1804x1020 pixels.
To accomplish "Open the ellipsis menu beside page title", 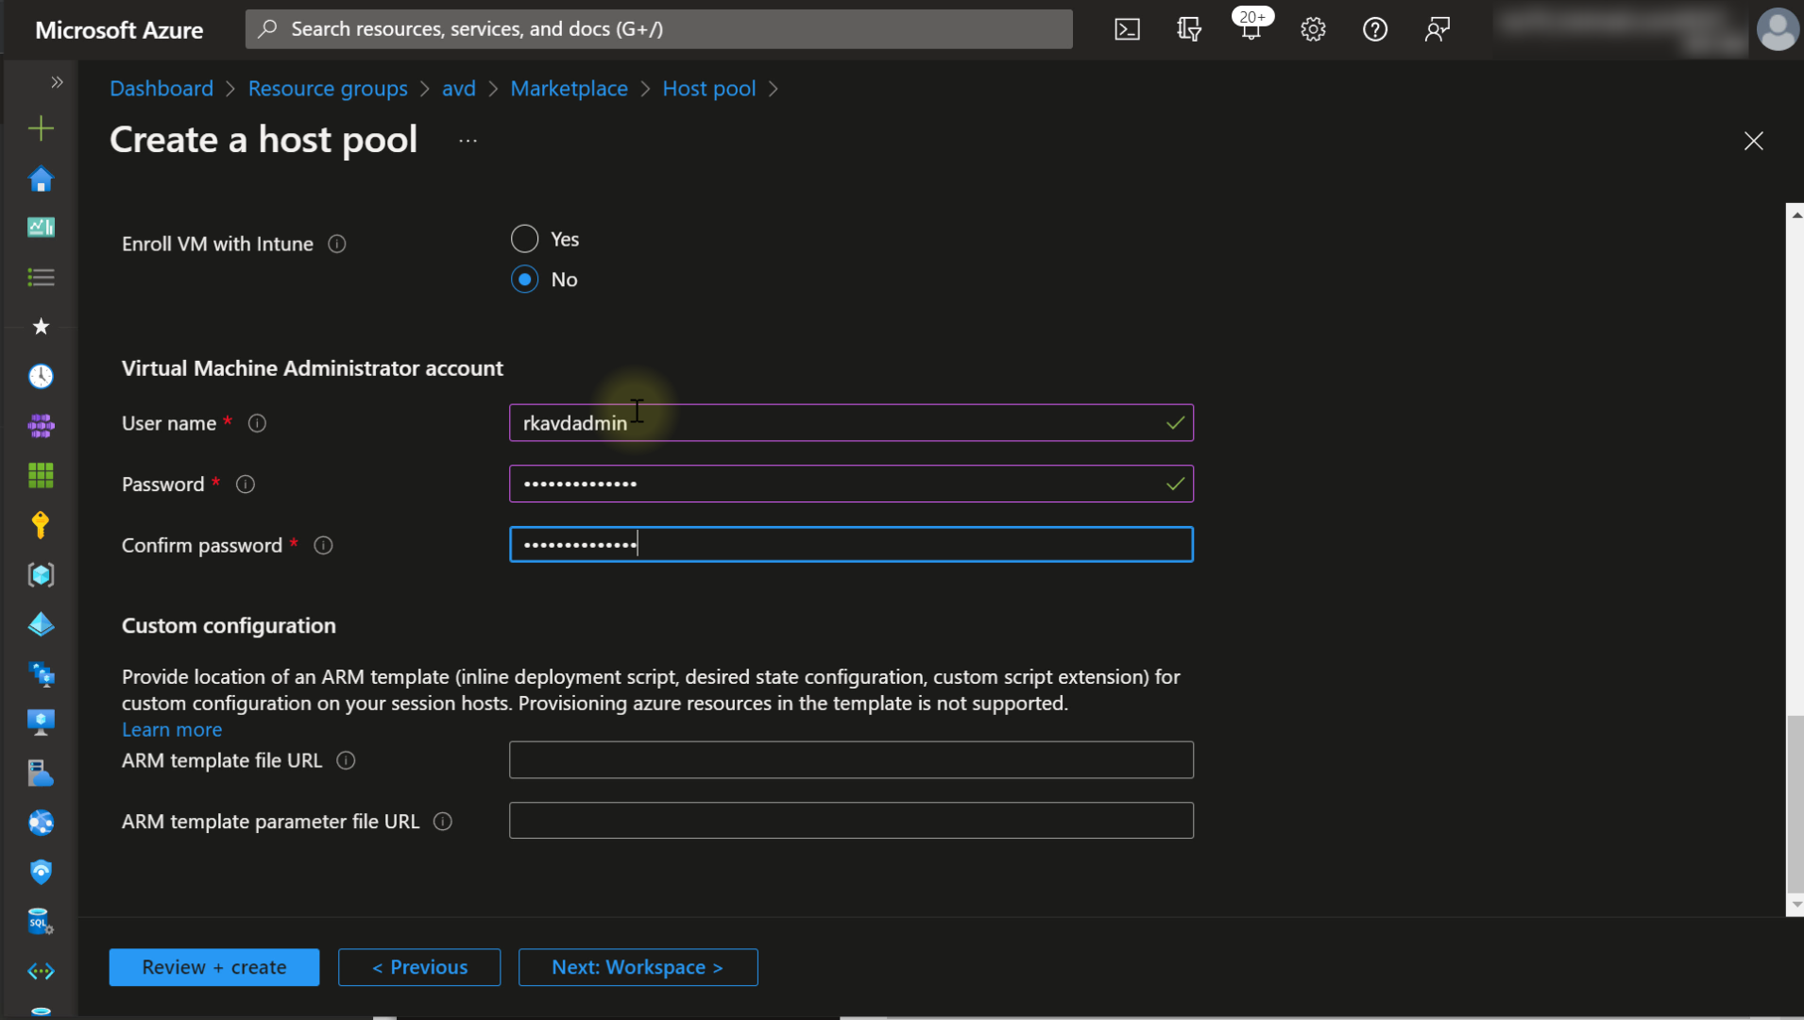I will click(x=468, y=141).
